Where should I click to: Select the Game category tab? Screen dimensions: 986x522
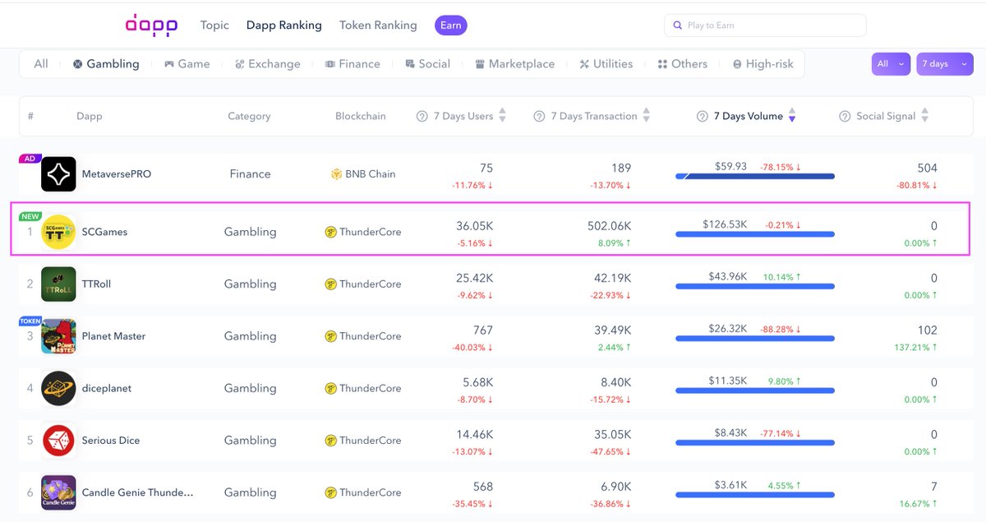[187, 64]
